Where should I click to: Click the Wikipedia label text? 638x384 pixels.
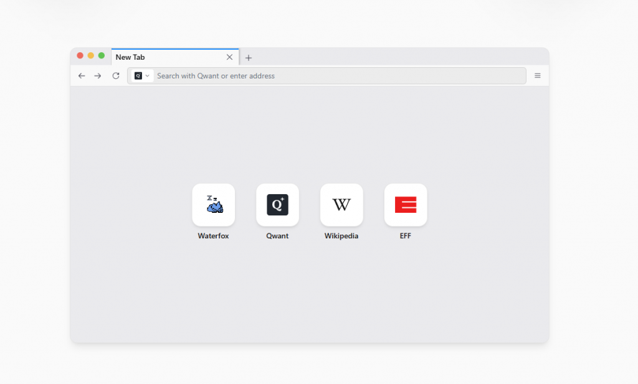coord(341,236)
